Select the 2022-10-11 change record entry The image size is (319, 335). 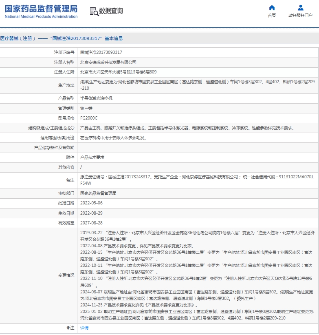pyautogui.click(x=196, y=268)
